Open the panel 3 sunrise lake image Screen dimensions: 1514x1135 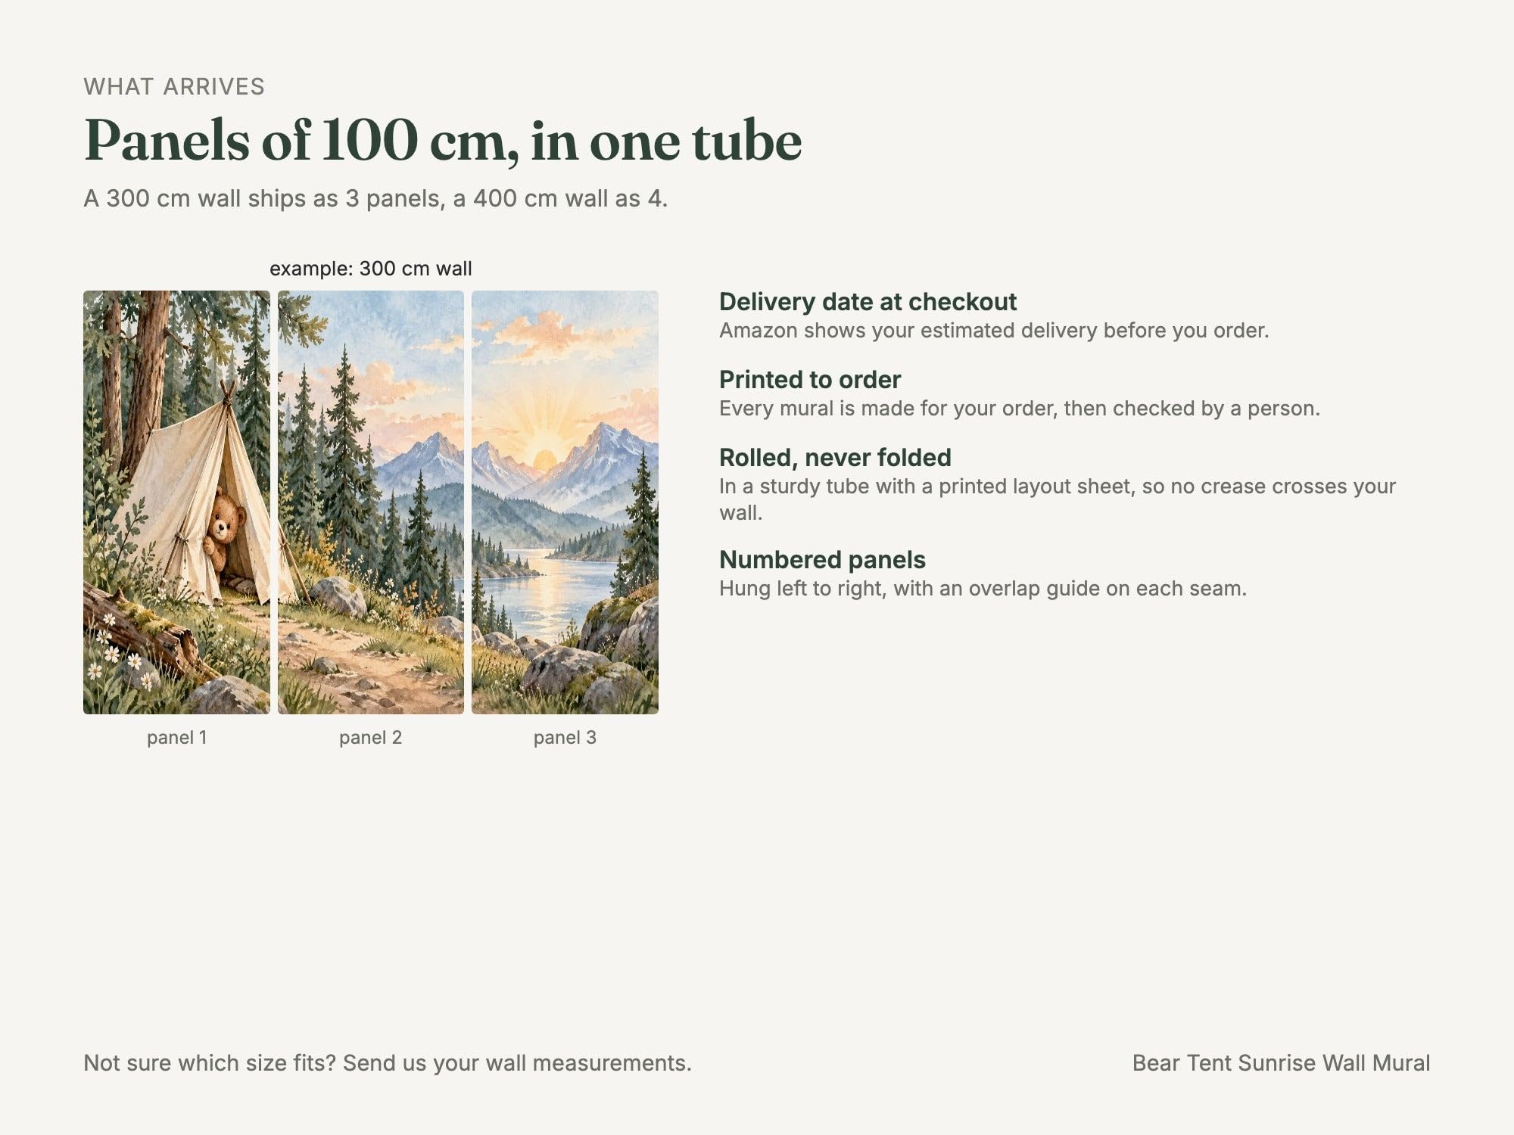(565, 502)
